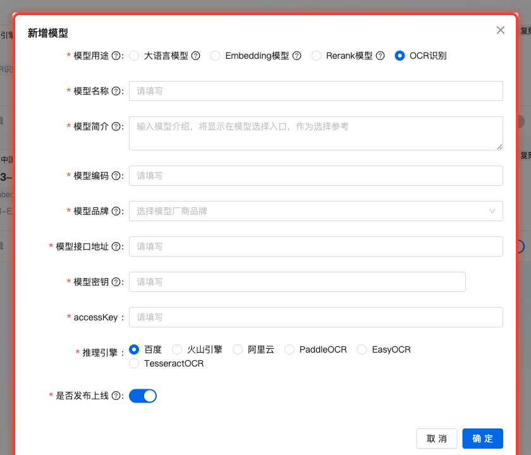Image resolution: width=531 pixels, height=455 pixels.
Task: Close the 新增模型 dialog with the X
Action: tap(501, 30)
